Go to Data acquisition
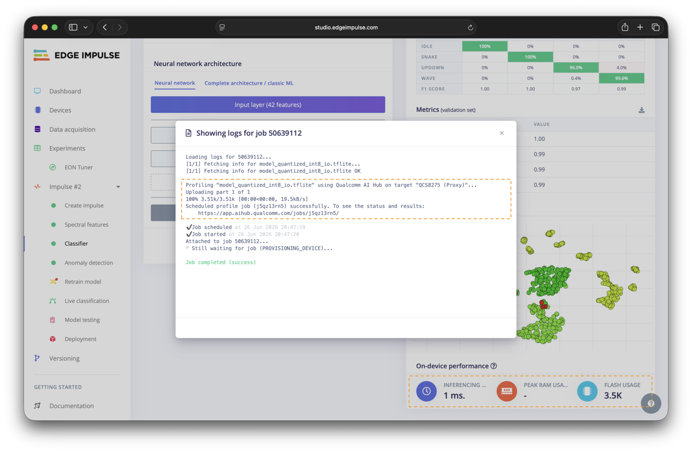The height and width of the screenshot is (452, 692). (x=72, y=129)
